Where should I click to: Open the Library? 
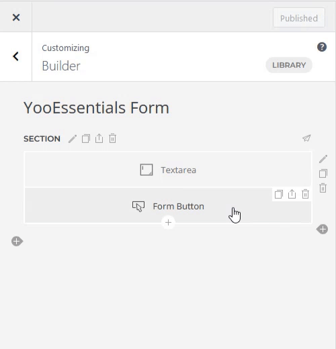coord(289,65)
